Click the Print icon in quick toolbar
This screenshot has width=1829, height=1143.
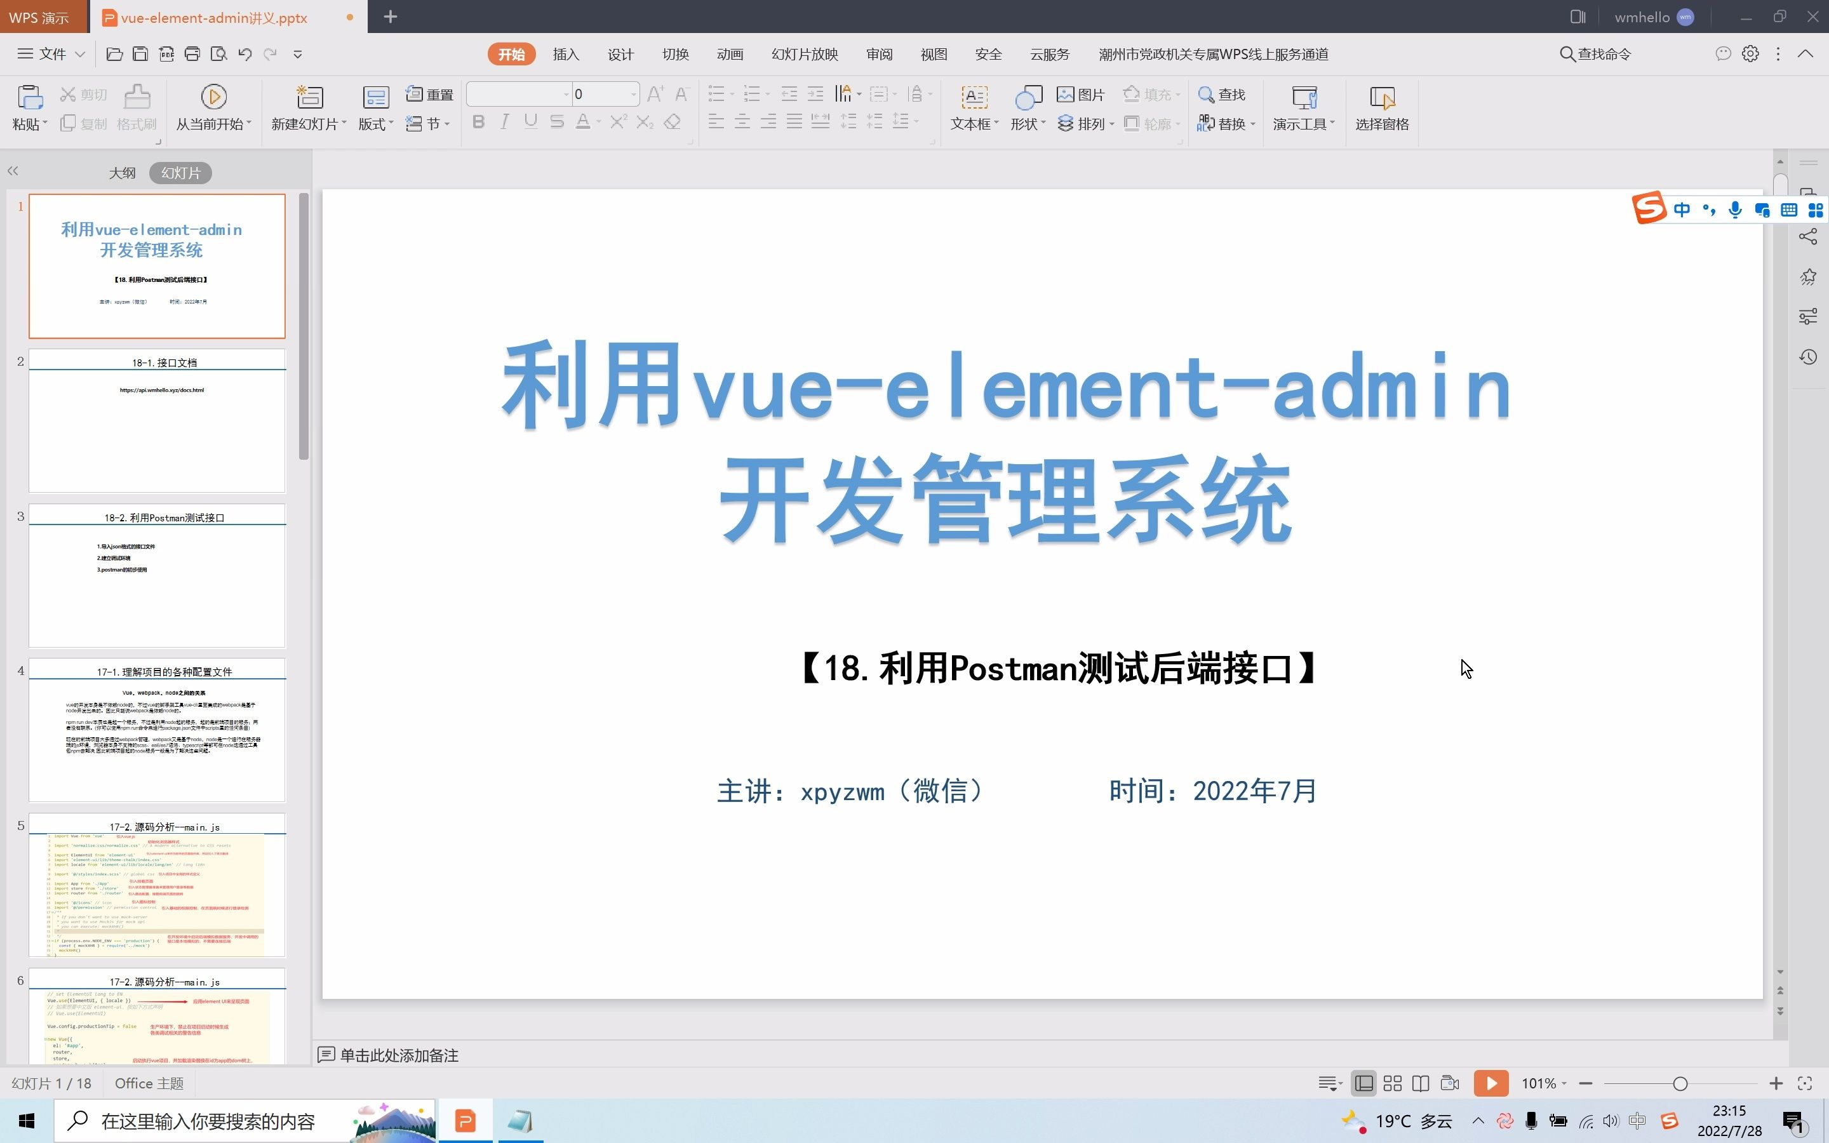coord(192,54)
